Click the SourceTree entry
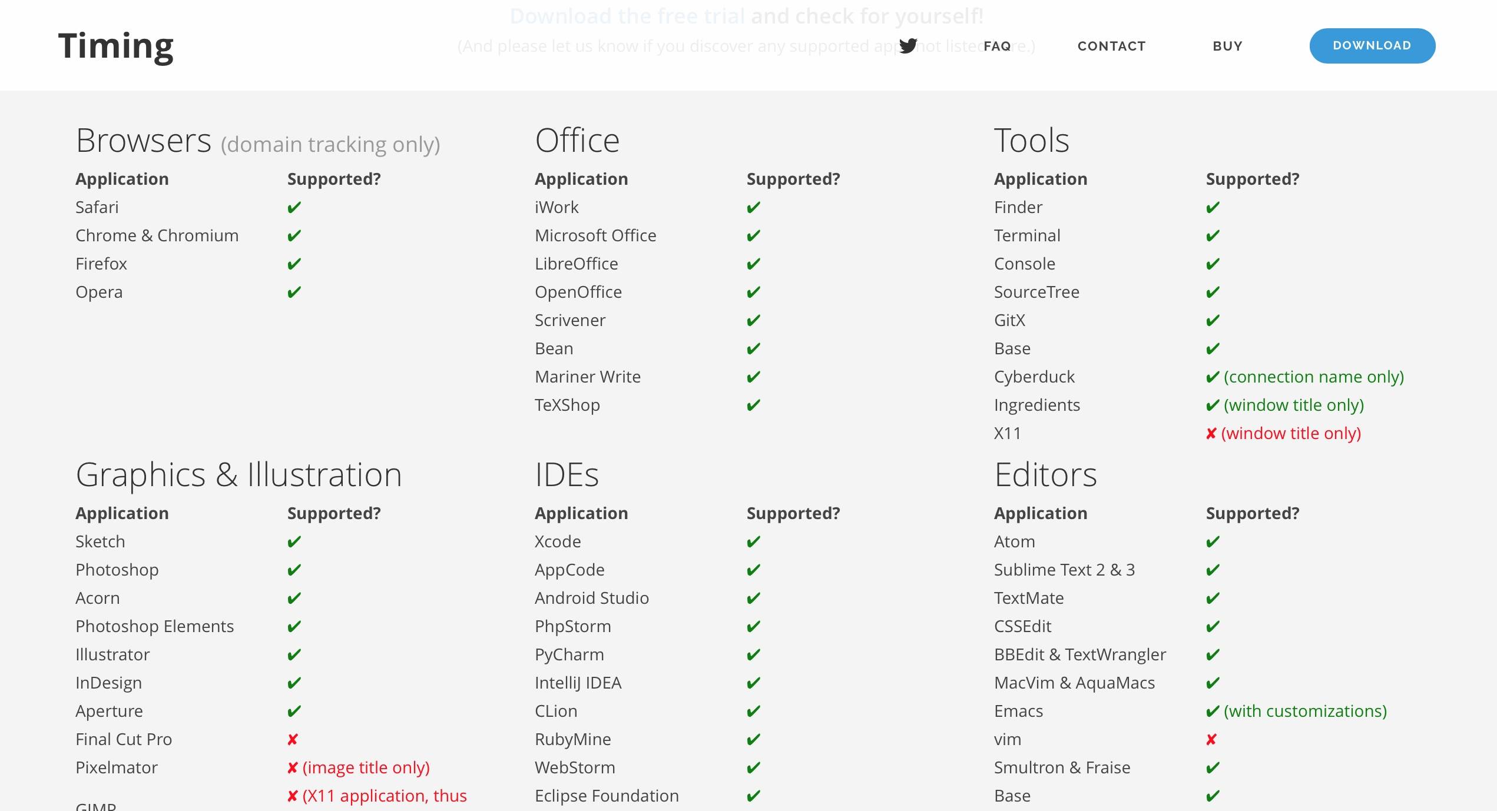 [1036, 292]
